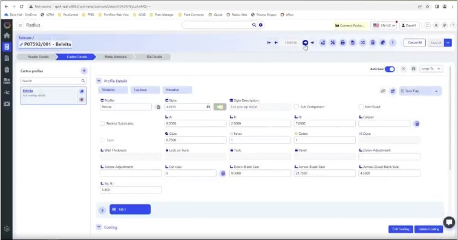Click the search magnifier in top search bar
458x240 pixels.
[x=254, y=25]
